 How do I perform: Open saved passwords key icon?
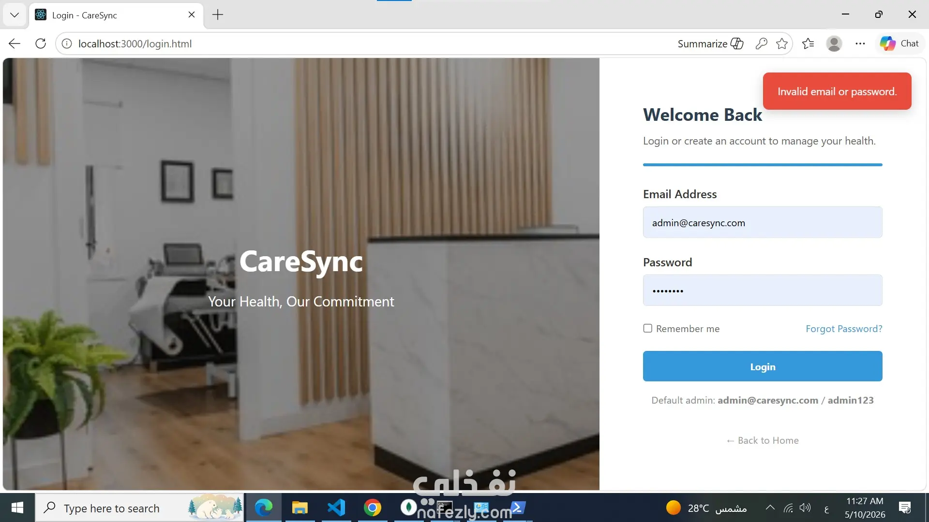click(761, 43)
